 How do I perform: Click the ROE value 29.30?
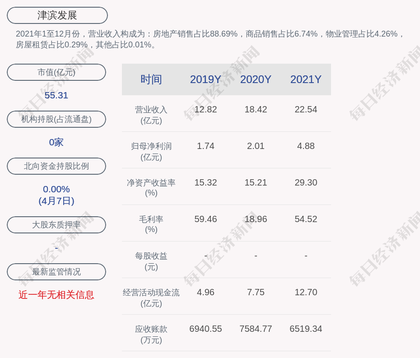306,183
